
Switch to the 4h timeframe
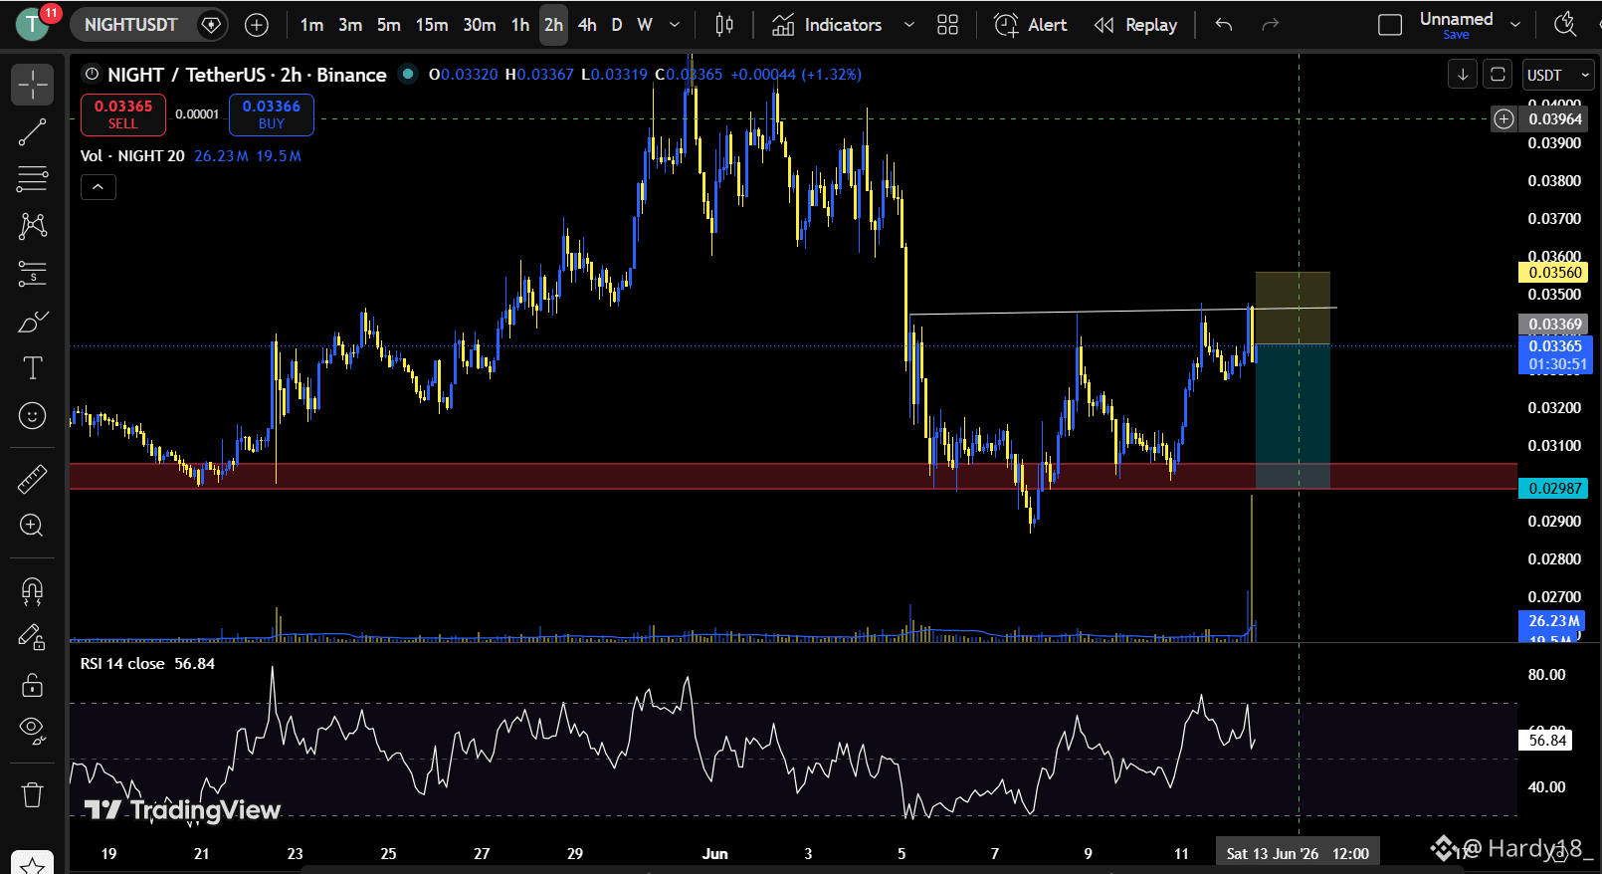[x=587, y=25]
